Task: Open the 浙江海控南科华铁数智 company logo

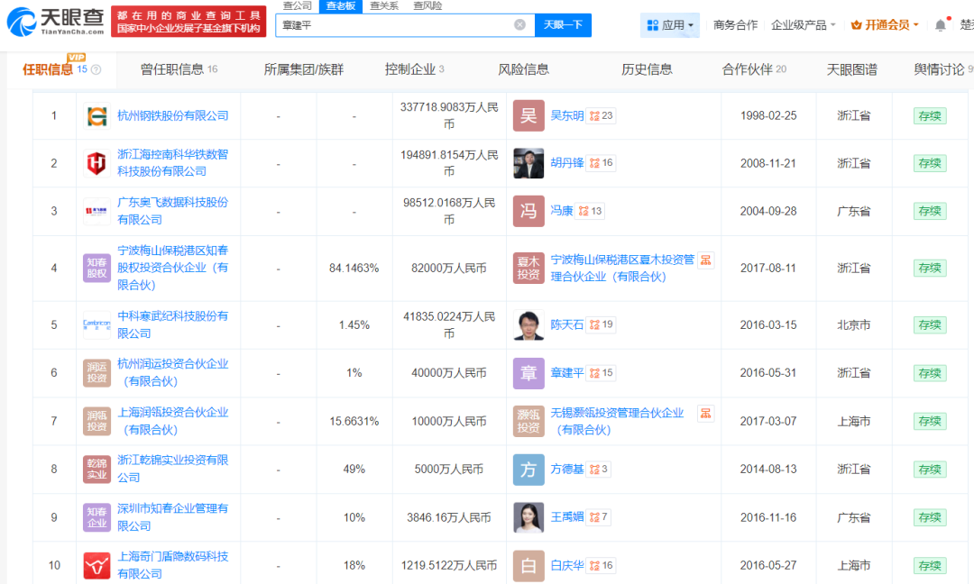Action: (x=96, y=163)
